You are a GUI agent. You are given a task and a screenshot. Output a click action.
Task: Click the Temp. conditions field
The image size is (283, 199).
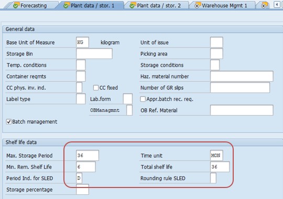81,65
